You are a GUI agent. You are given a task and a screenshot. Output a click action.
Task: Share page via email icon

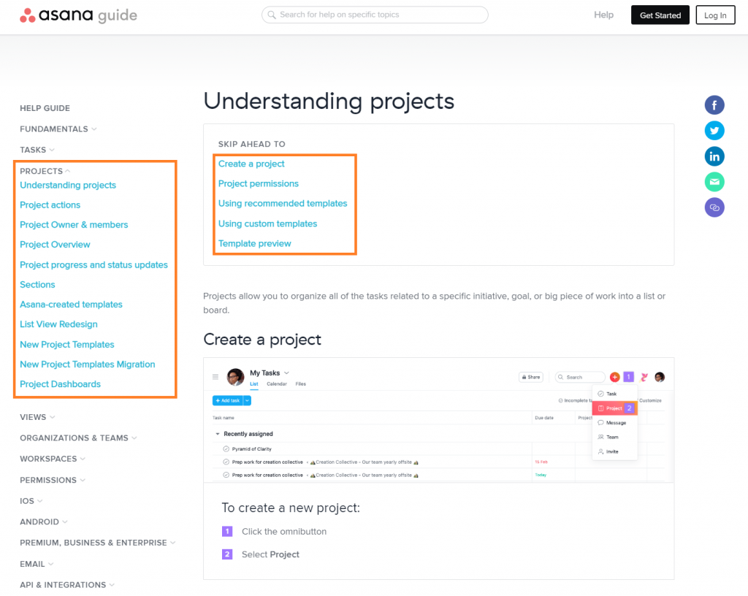714,182
